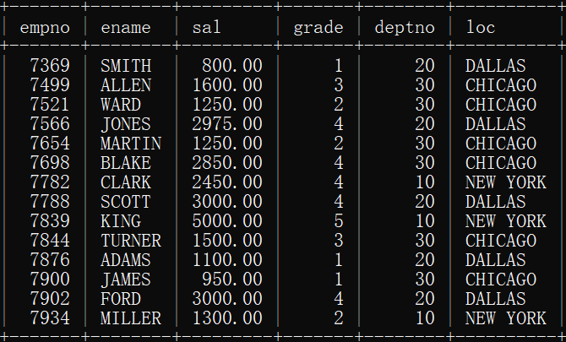Select salary value 2975.00

(227, 124)
